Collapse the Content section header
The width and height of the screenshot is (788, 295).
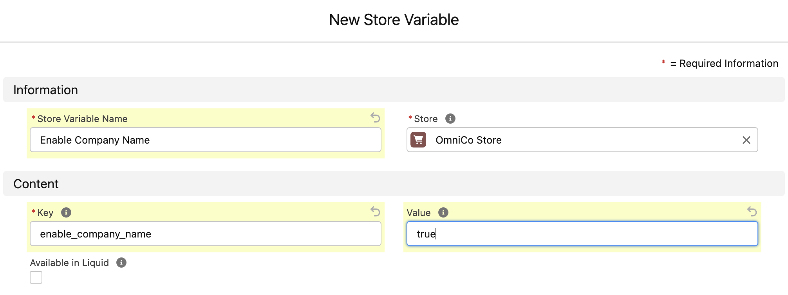[x=36, y=184]
